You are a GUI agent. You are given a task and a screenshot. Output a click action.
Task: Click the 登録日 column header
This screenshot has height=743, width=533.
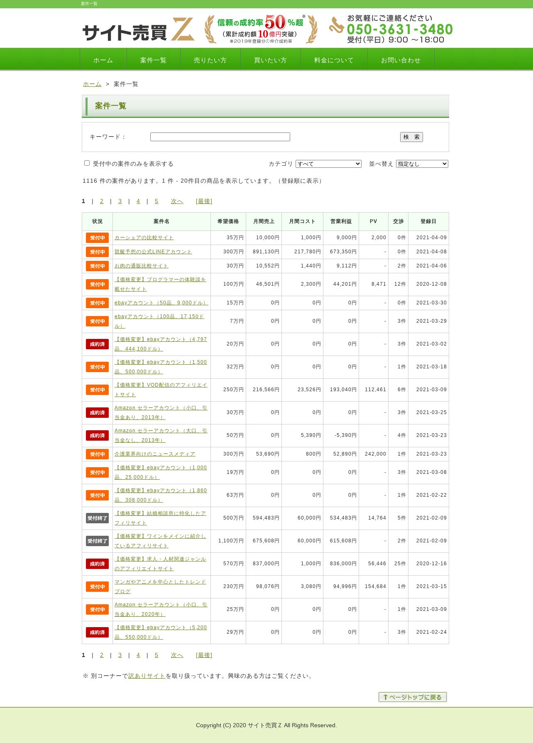pyautogui.click(x=428, y=221)
